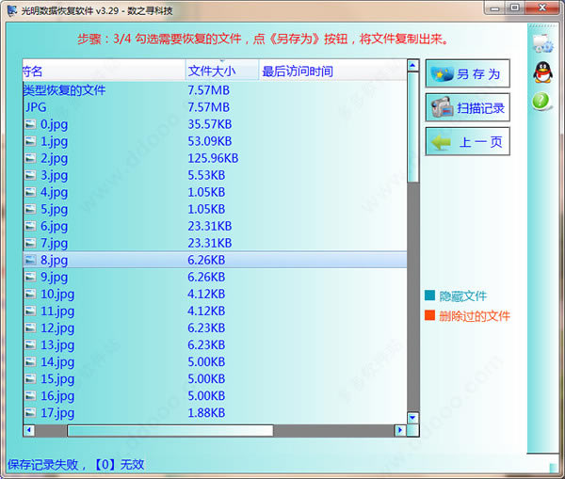Click the vertical scrollbar thumb
This screenshot has height=479, width=565.
(413, 127)
